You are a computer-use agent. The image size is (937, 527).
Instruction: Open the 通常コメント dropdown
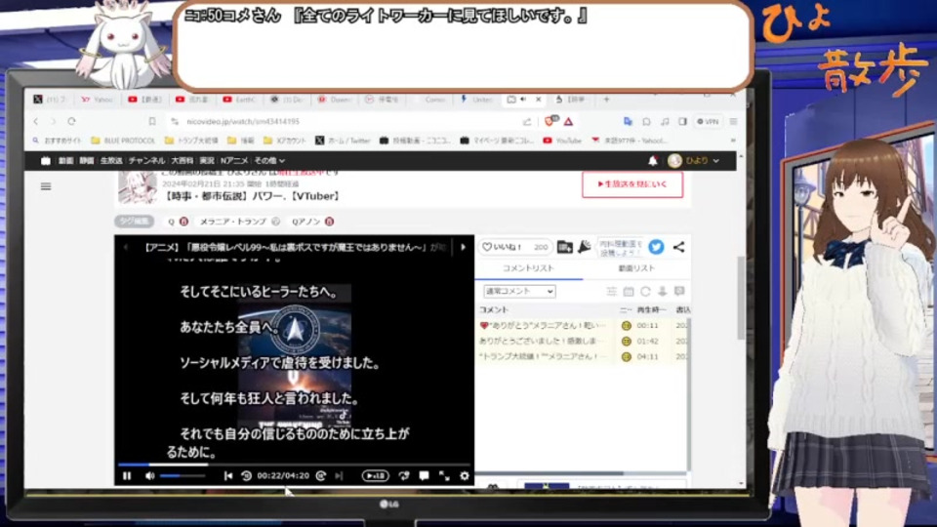[519, 292]
